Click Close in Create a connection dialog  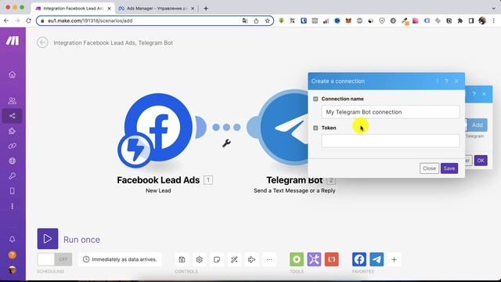[x=429, y=168]
